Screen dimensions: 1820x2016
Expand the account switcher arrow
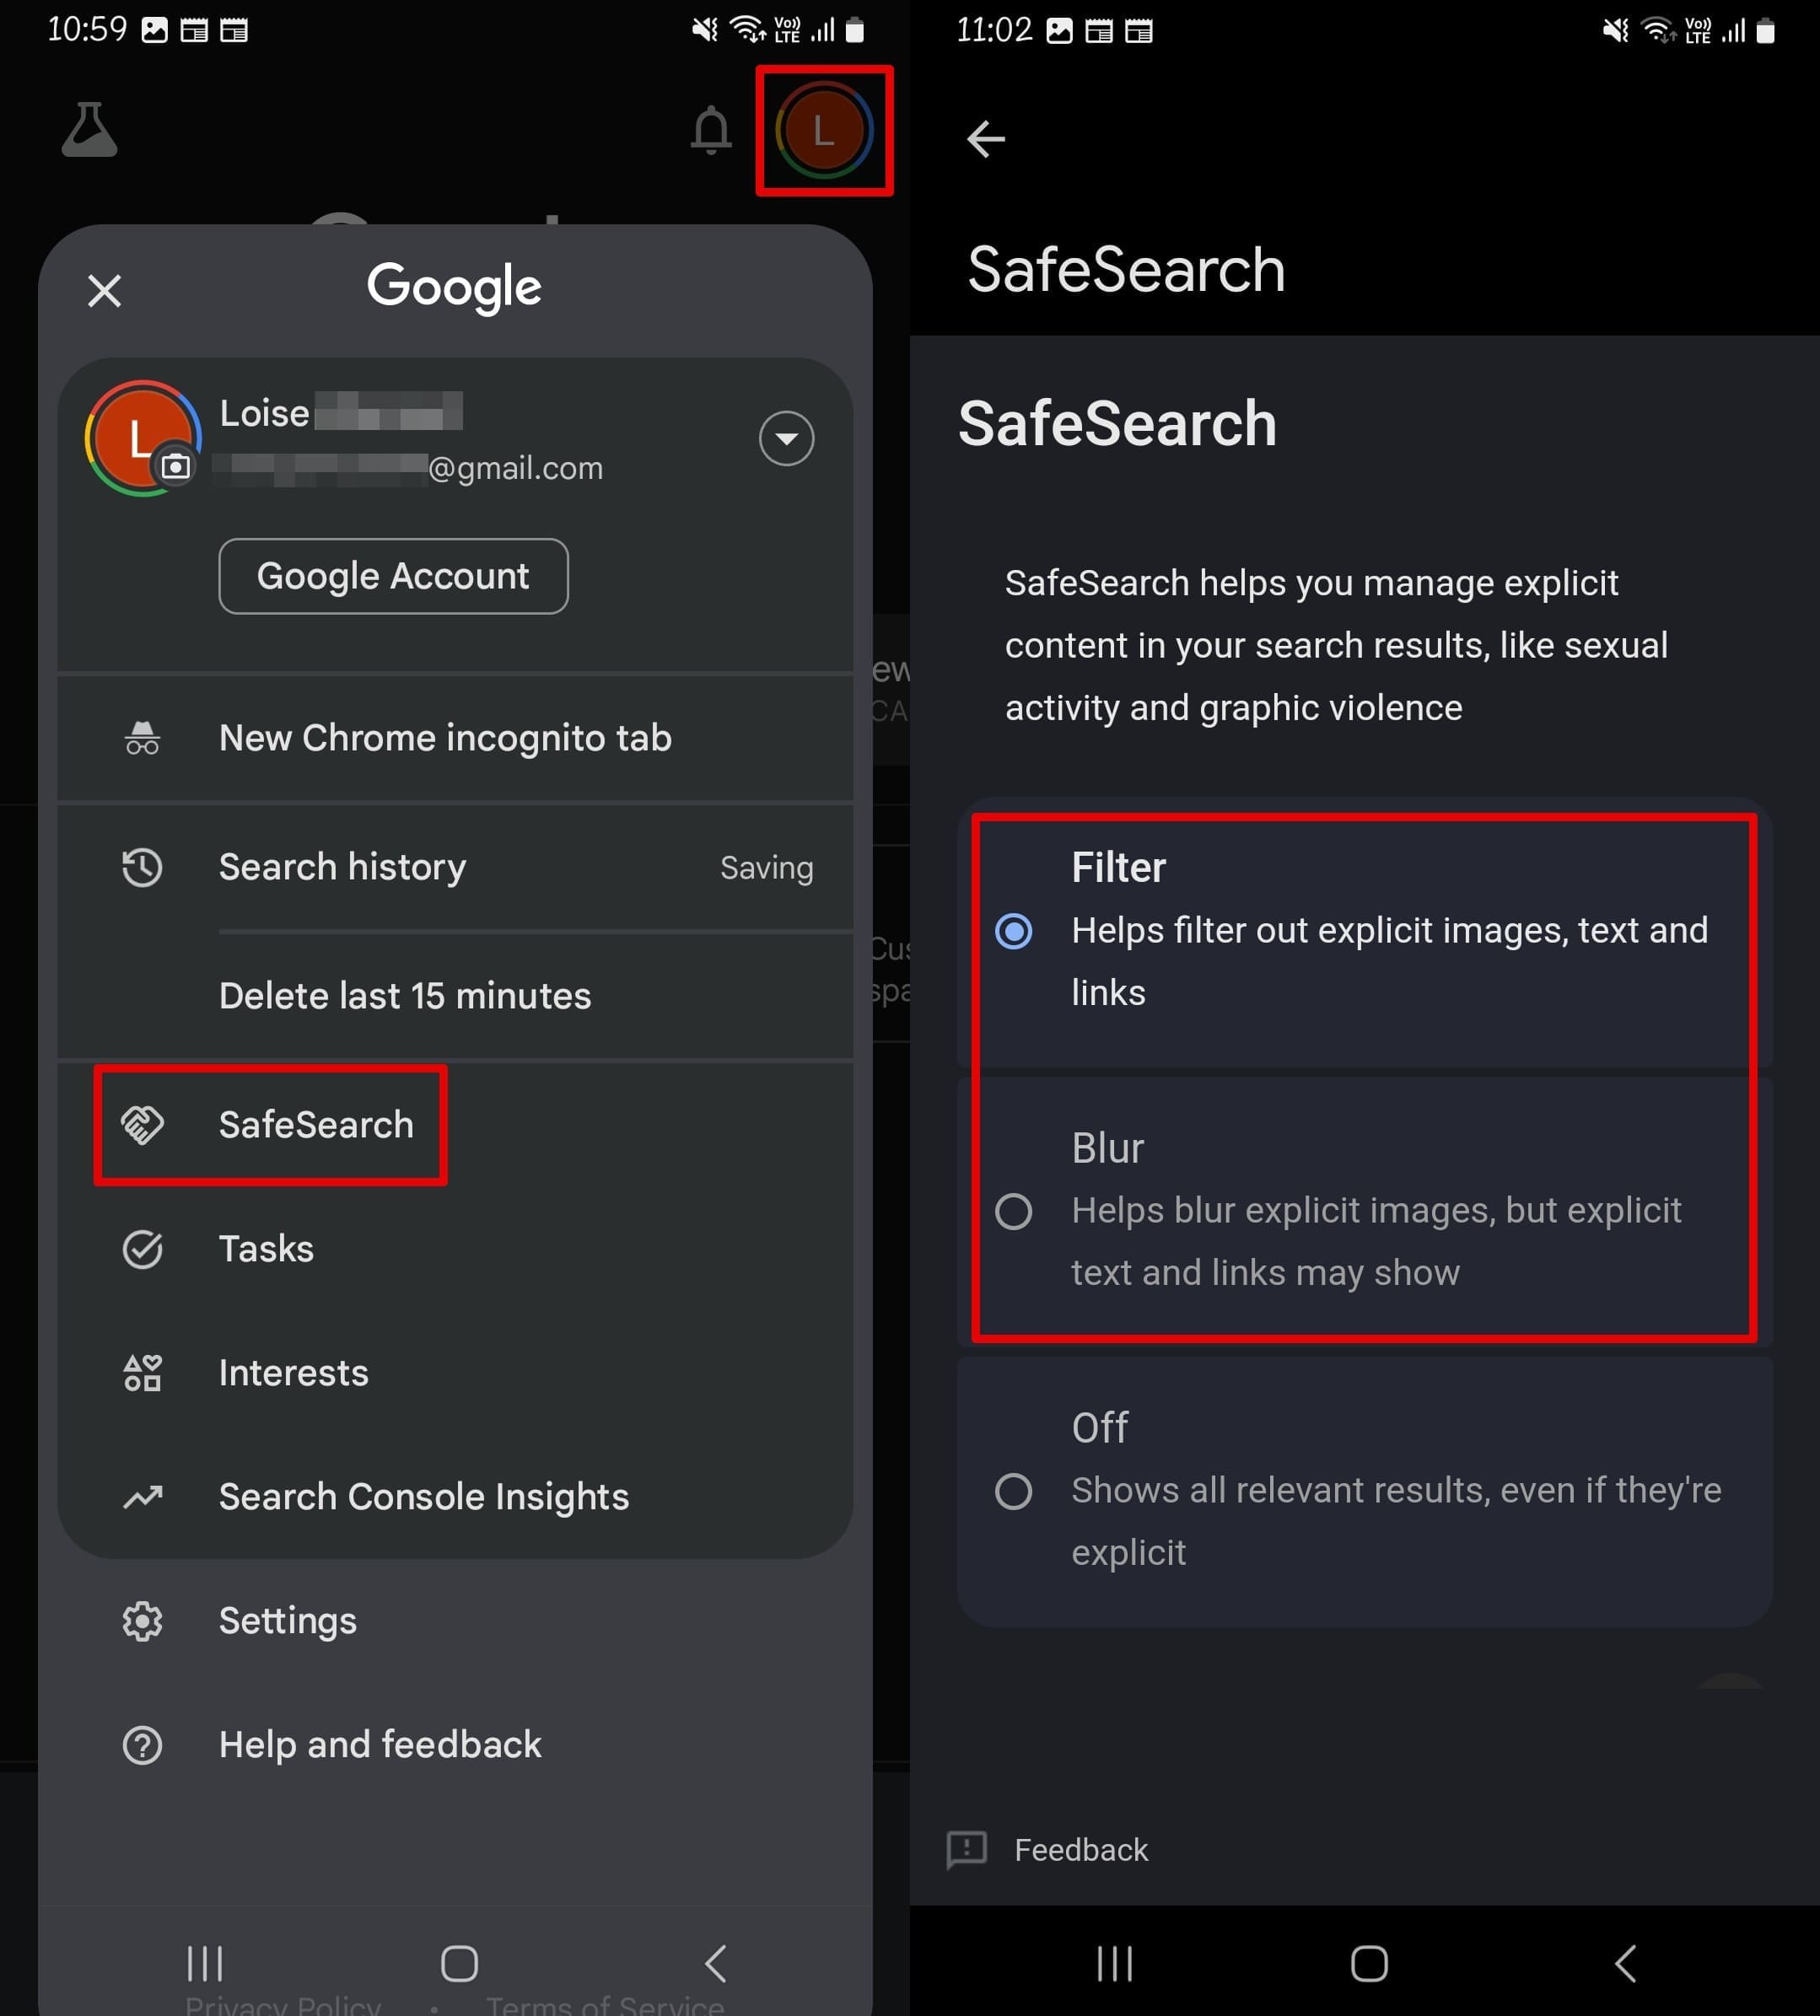coord(786,438)
